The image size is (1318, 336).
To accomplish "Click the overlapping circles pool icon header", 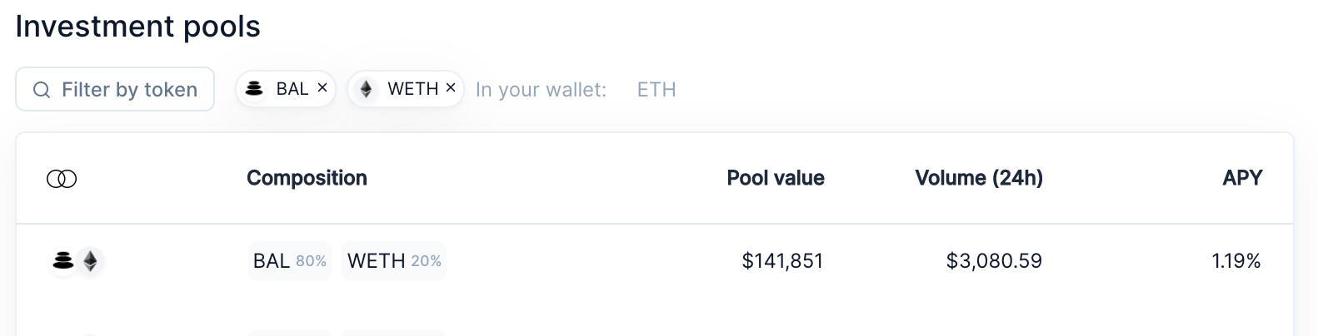I will click(62, 178).
